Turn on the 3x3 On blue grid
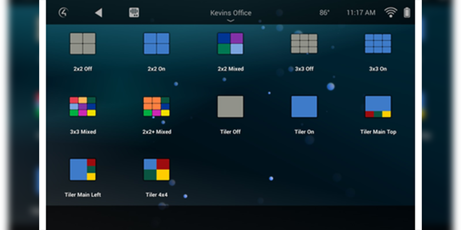 click(x=378, y=43)
